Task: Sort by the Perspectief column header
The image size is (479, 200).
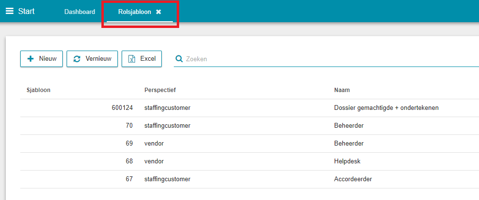Action: pyautogui.click(x=160, y=90)
